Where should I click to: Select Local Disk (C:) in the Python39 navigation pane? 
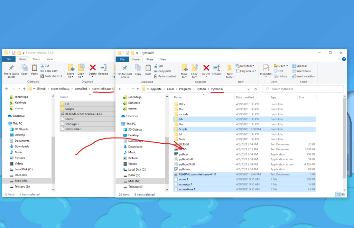coord(137,170)
